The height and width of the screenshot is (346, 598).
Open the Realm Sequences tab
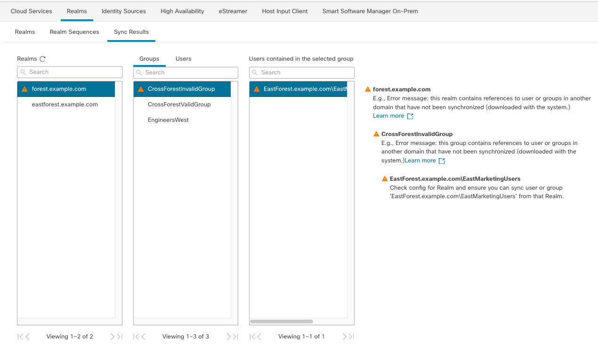tap(74, 32)
